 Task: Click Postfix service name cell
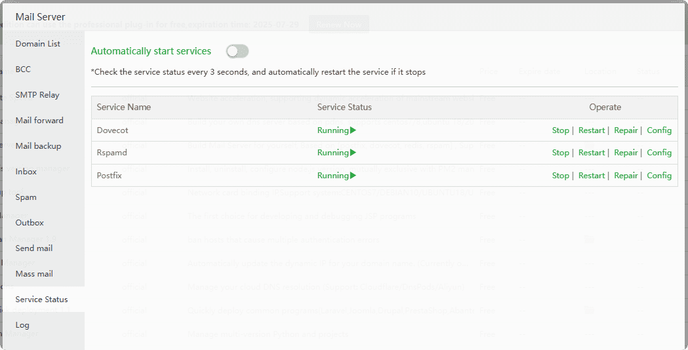click(110, 176)
